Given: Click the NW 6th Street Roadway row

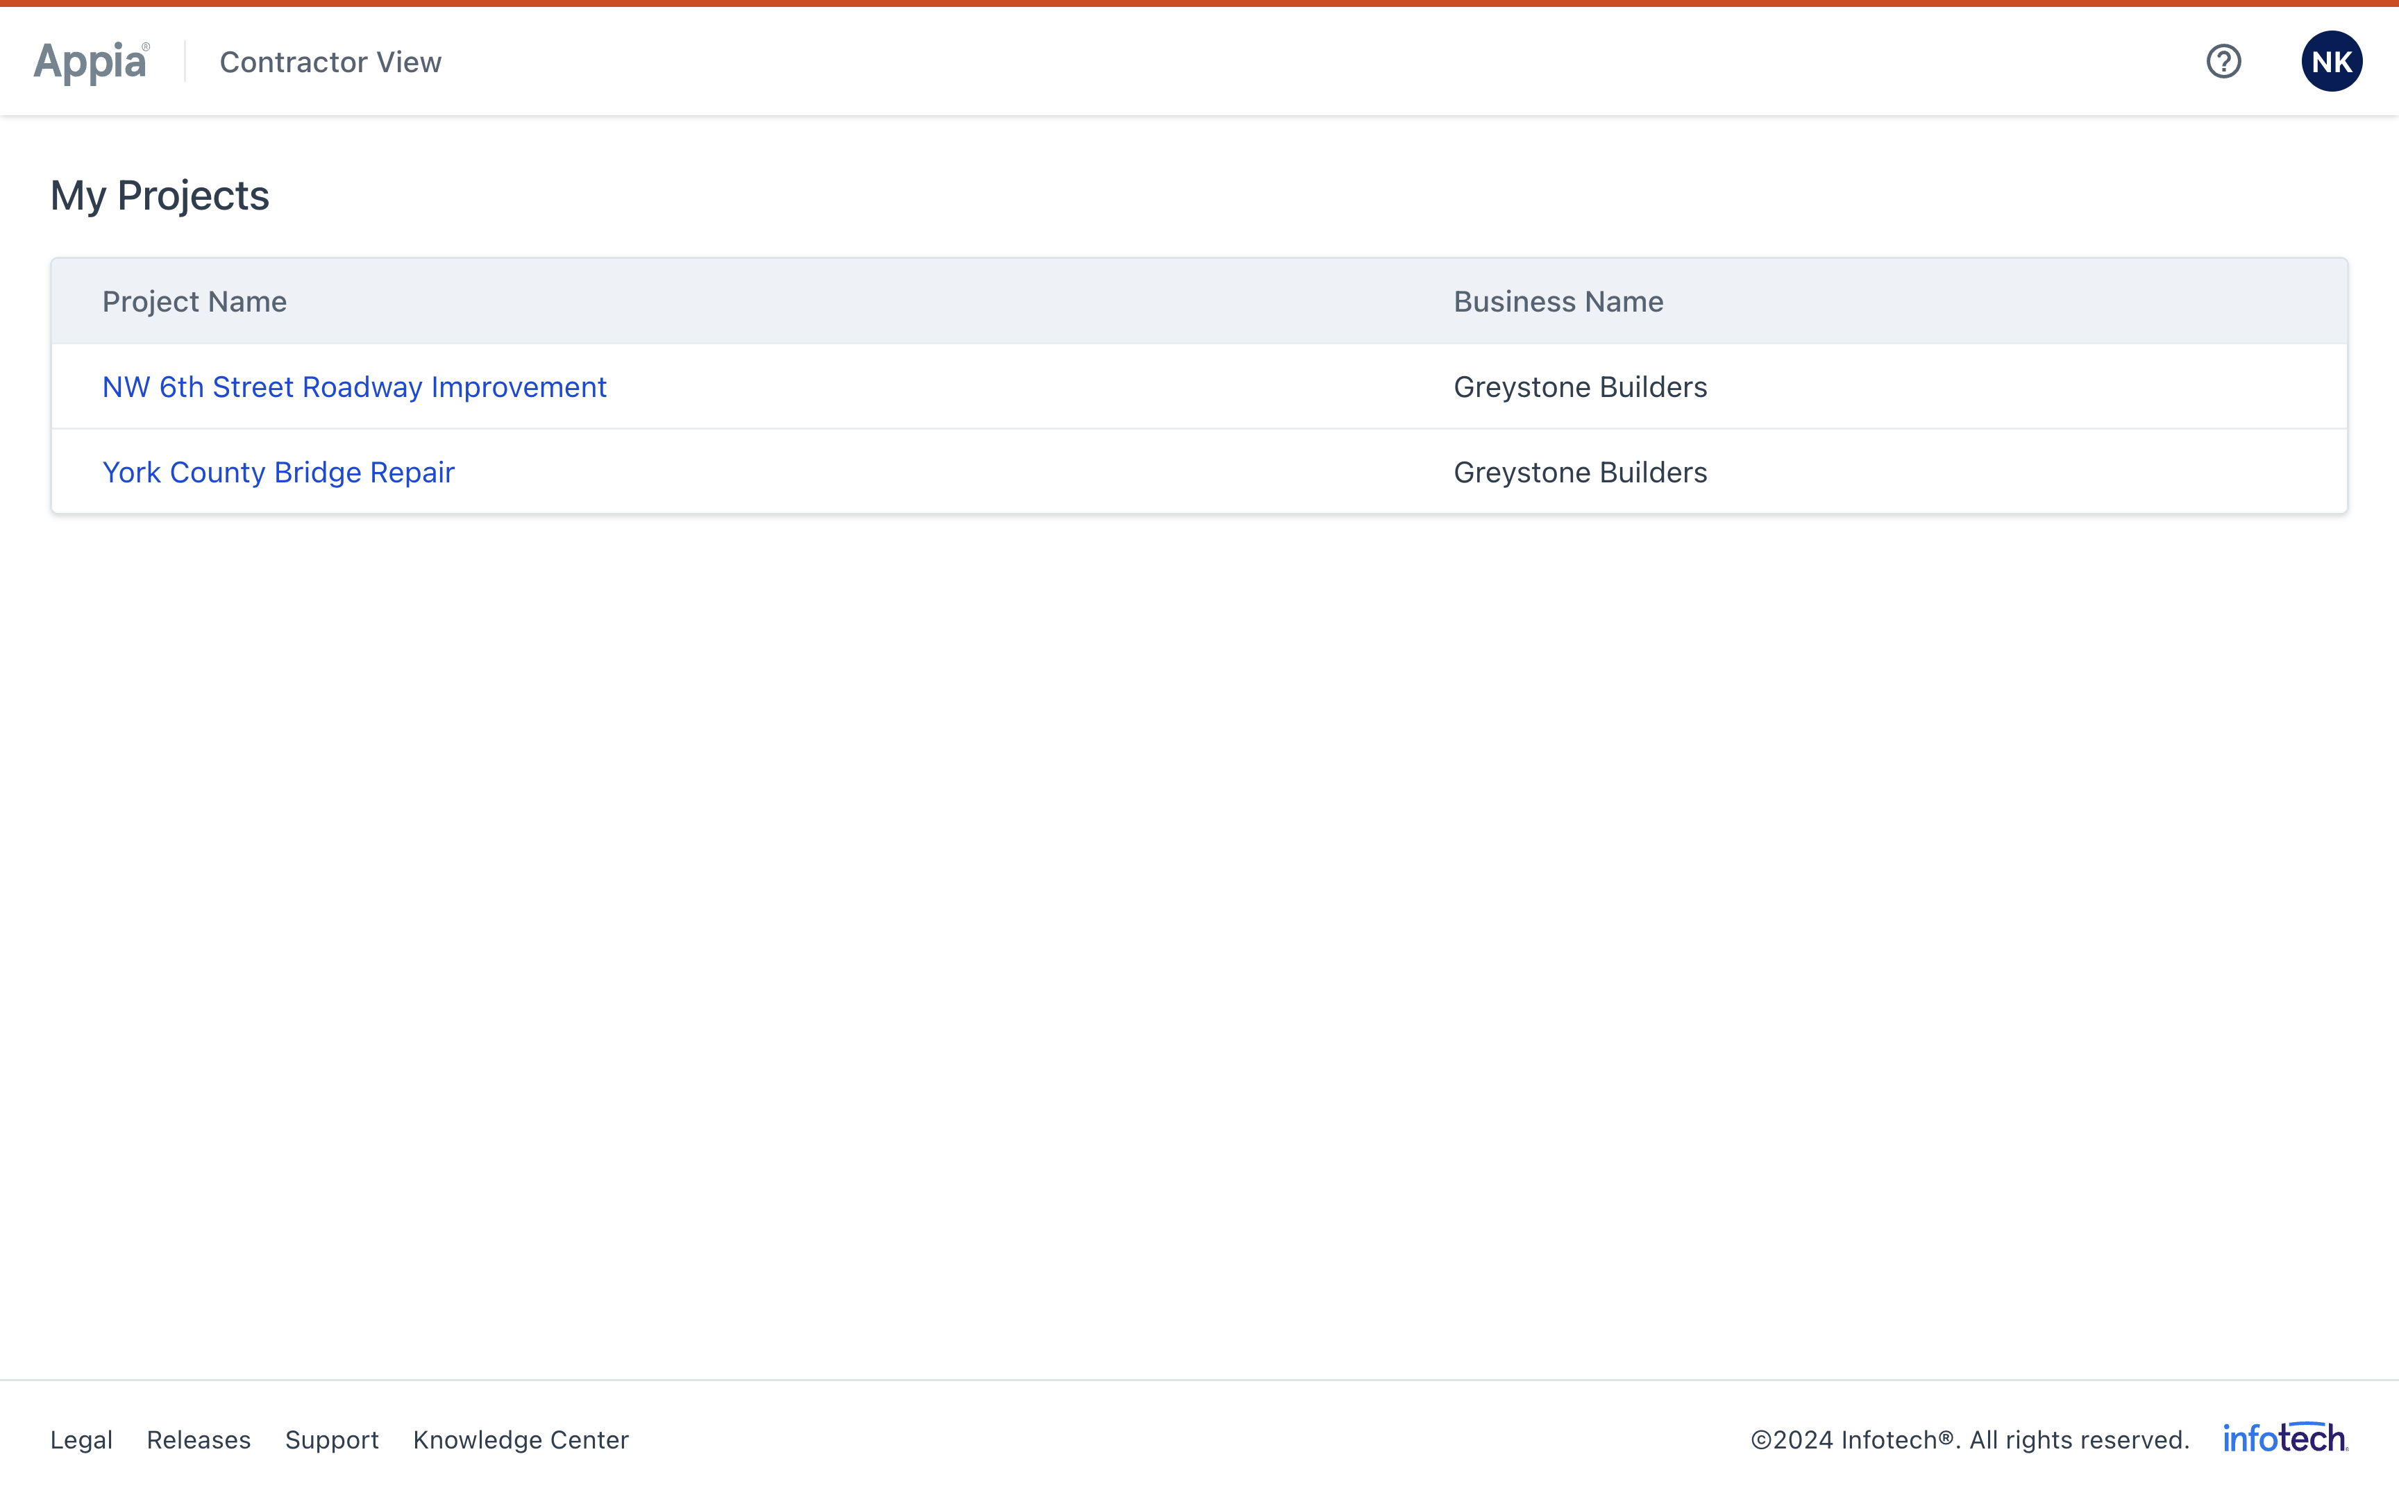Looking at the screenshot, I should click(1199, 387).
